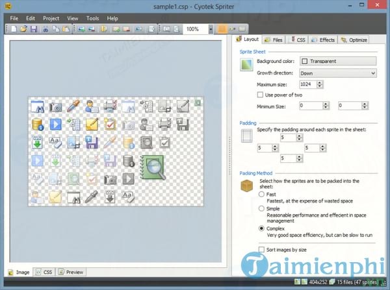Click the New project toolbar icon

(x=14, y=29)
